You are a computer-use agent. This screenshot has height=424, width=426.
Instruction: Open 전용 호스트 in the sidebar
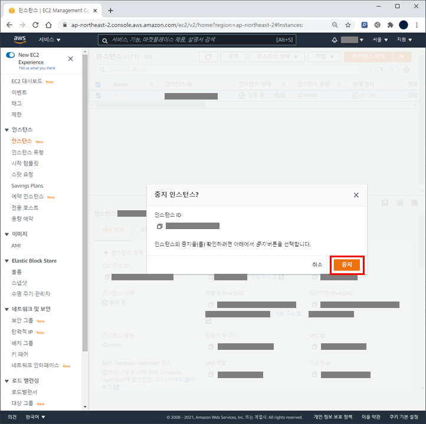(25, 208)
